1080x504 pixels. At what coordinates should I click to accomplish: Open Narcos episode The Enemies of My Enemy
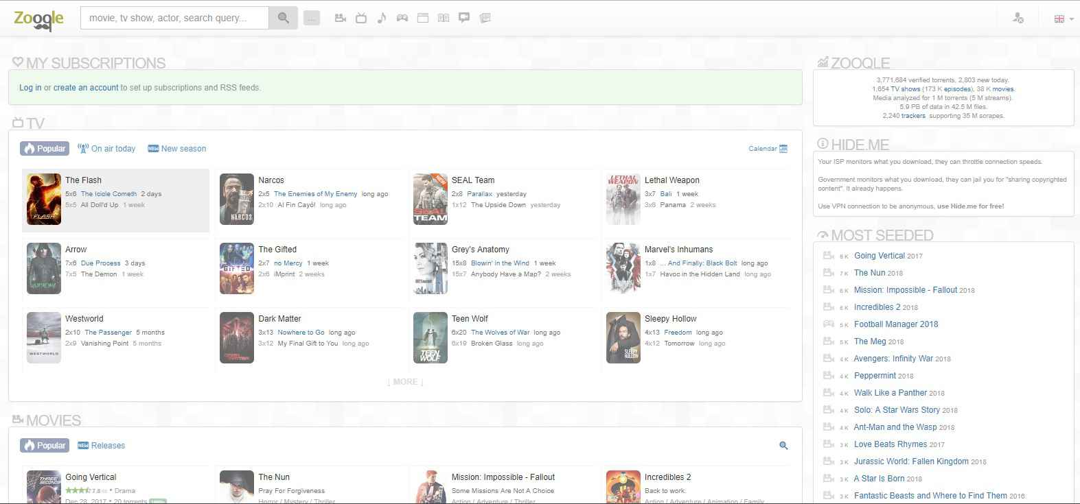coord(315,194)
